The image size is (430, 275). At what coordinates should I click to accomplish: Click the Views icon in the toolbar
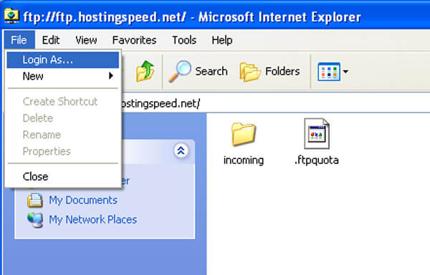pyautogui.click(x=329, y=72)
